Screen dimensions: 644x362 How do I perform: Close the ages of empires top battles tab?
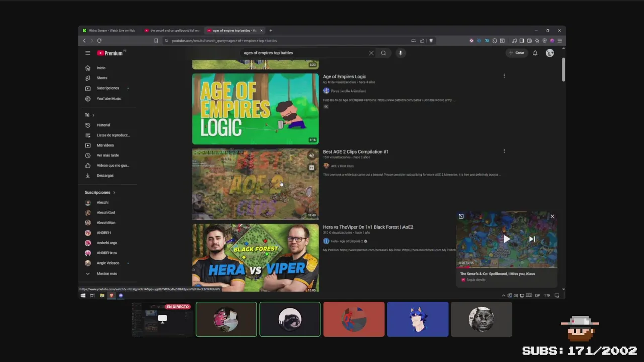pos(261,30)
